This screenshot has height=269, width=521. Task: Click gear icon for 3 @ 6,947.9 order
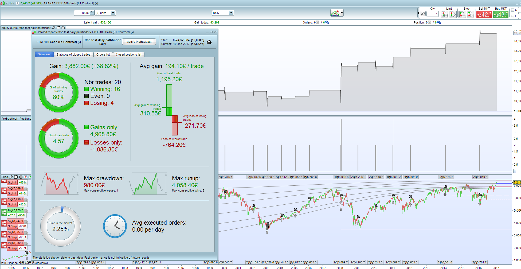click(x=4, y=224)
